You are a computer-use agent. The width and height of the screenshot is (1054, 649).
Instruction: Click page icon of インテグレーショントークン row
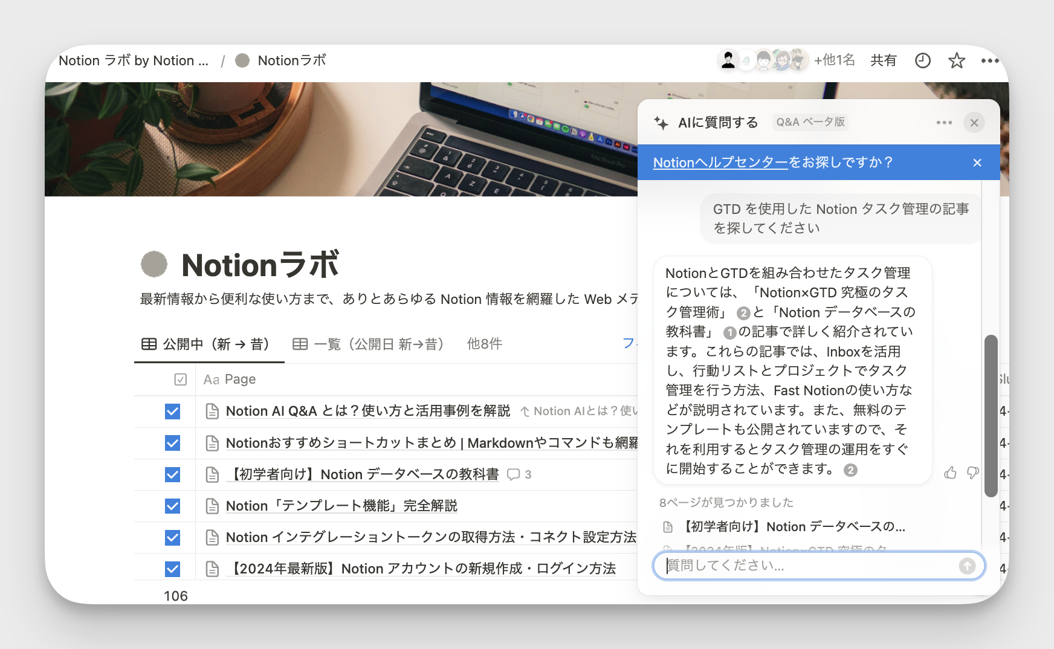point(212,537)
